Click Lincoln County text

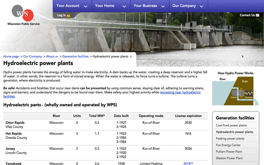click(16, 153)
